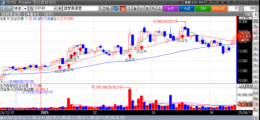Click the favorites star icon
260x120 pixels.
click(x=60, y=8)
